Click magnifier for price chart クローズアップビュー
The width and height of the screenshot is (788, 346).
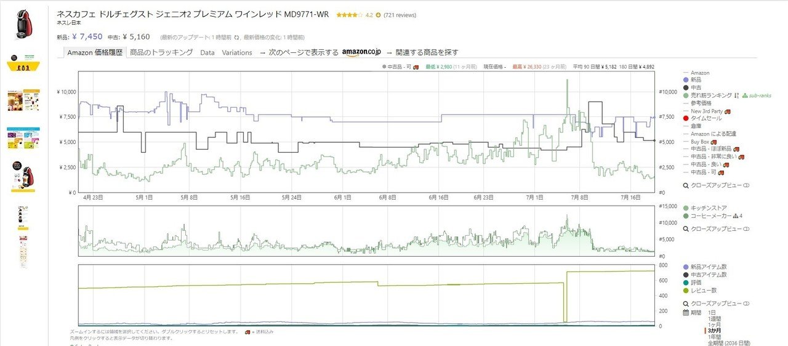tap(686, 185)
